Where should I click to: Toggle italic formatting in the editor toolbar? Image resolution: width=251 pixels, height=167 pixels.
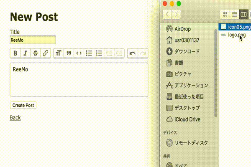click(25, 53)
